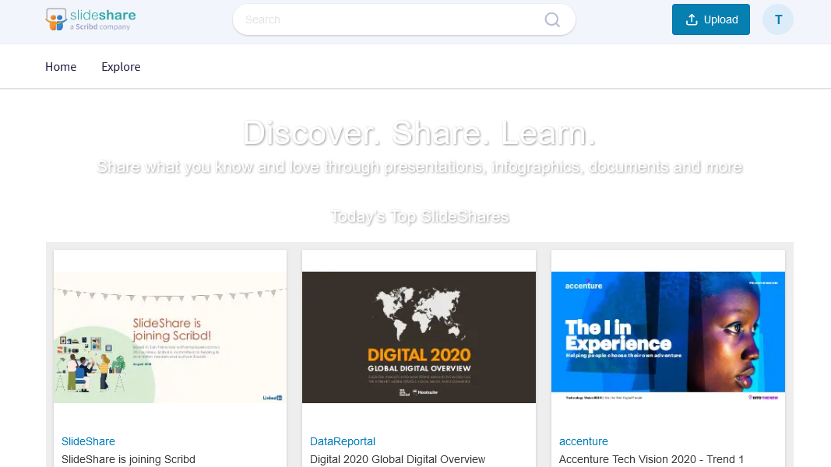Screen dimensions: 831x467
Task: Click title 'SlideShare is joining Scribd'
Action: 129,459
